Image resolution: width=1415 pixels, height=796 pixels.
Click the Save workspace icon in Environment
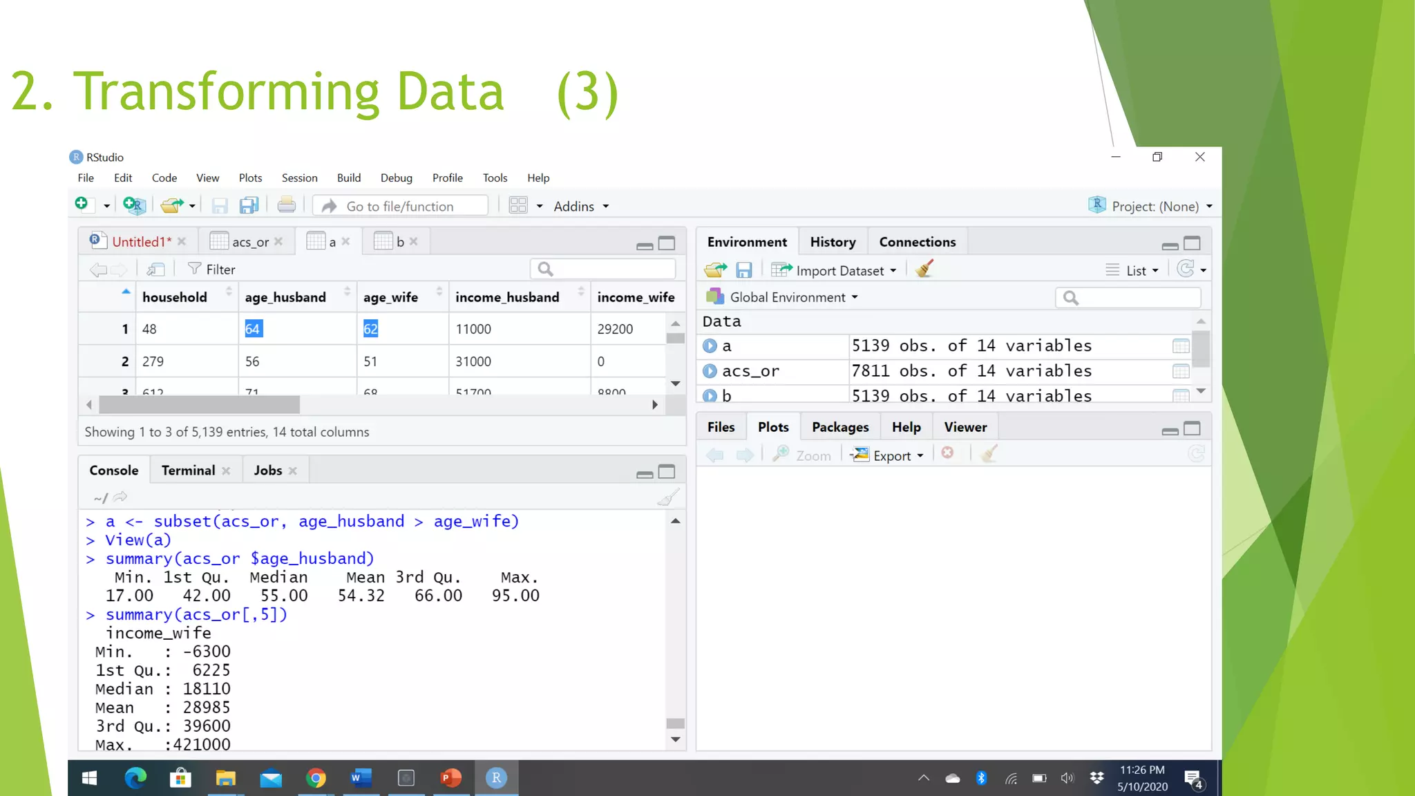click(x=743, y=270)
